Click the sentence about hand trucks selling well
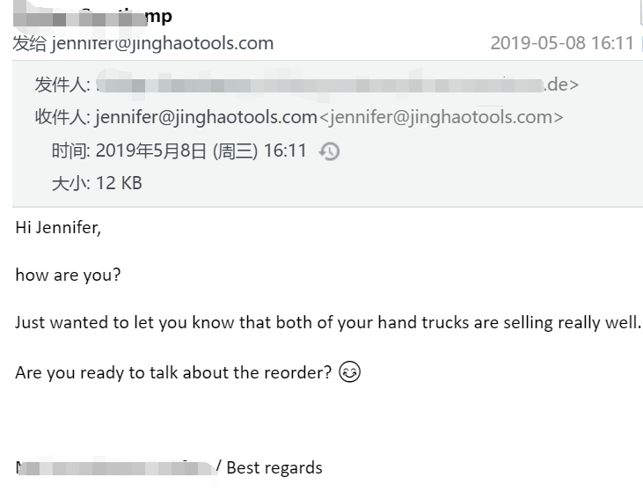Viewport: 643px width, 492px height. point(327,322)
